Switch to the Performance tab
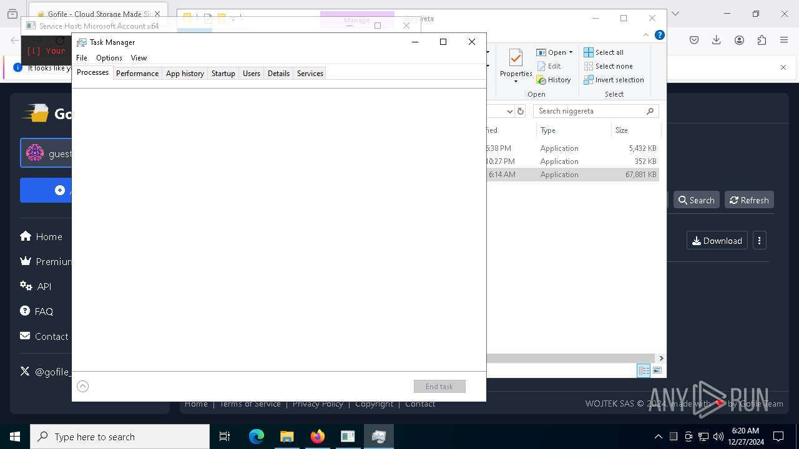799x449 pixels. pos(137,73)
